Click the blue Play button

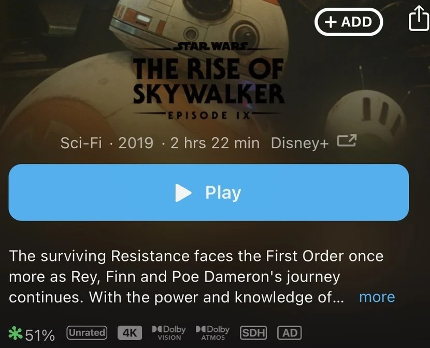coord(209,192)
